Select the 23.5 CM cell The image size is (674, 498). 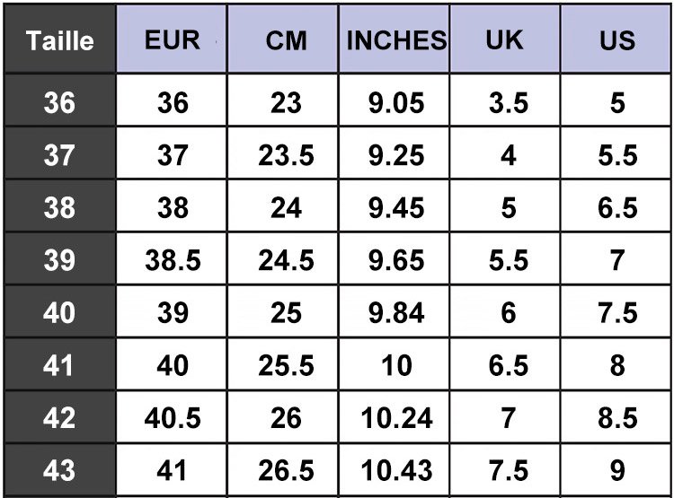click(x=286, y=155)
